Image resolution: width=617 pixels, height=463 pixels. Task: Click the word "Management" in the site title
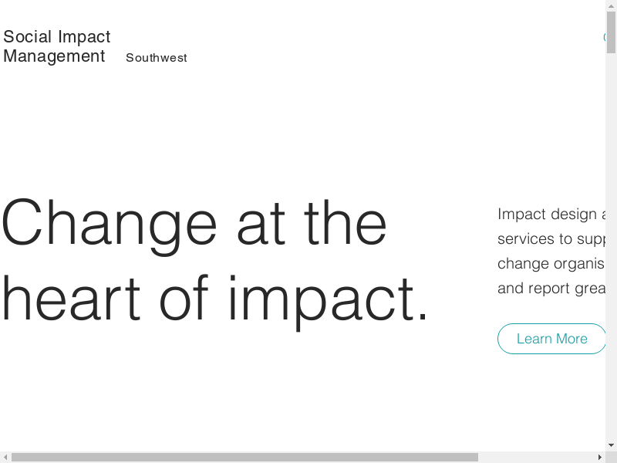[54, 56]
